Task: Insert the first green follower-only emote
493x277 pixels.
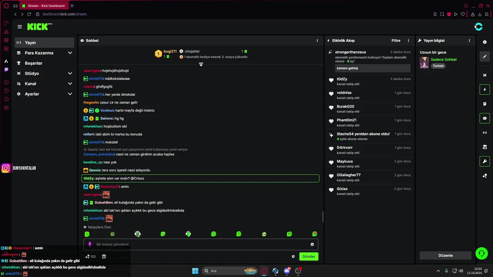Action: [87, 234]
